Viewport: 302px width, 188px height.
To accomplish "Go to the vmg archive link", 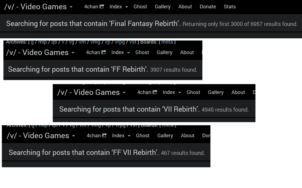I will [x=95, y=42].
